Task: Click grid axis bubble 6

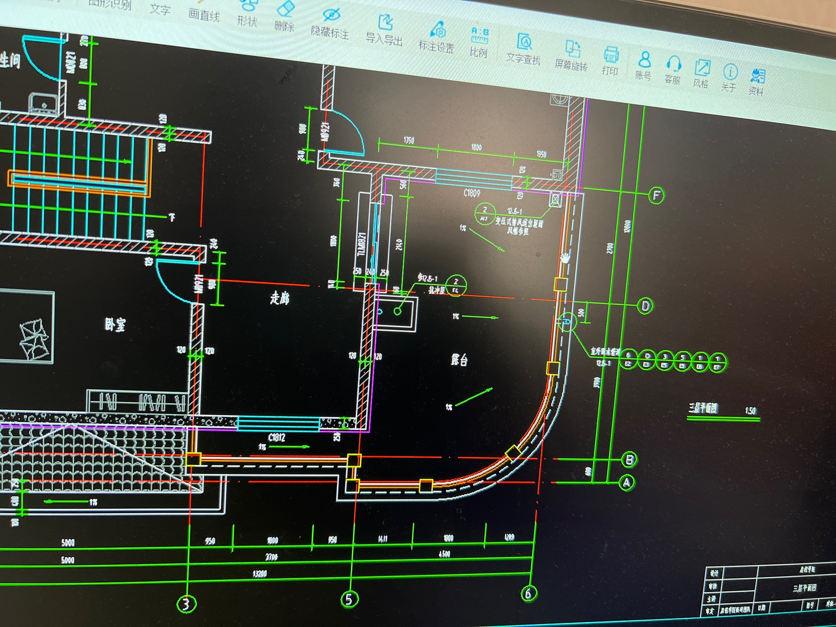Action: click(528, 593)
